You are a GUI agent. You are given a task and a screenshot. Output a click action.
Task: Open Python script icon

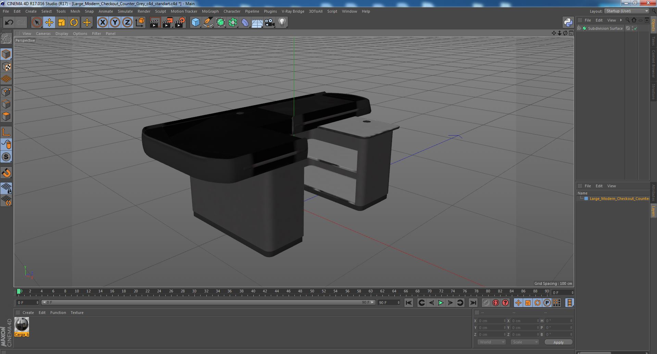click(x=568, y=23)
